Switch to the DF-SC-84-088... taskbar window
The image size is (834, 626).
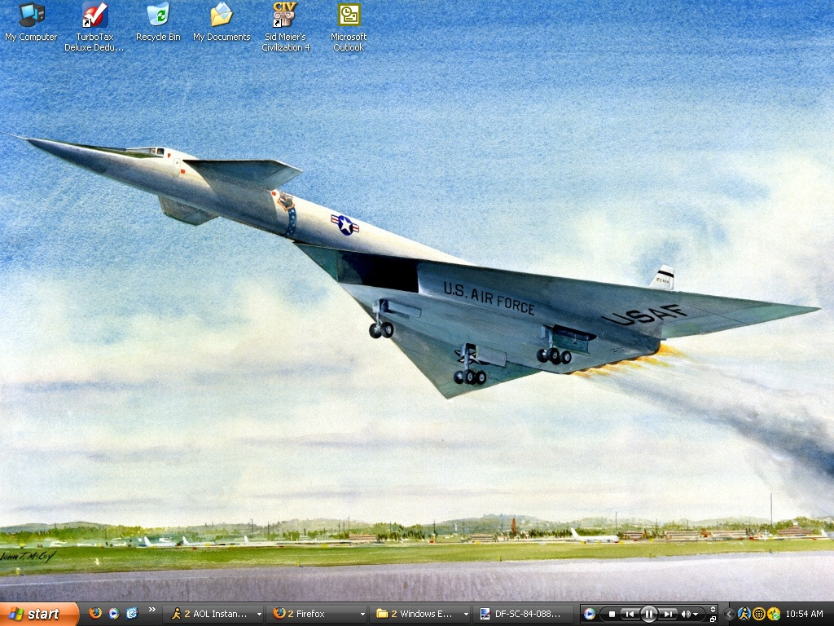coord(524,614)
